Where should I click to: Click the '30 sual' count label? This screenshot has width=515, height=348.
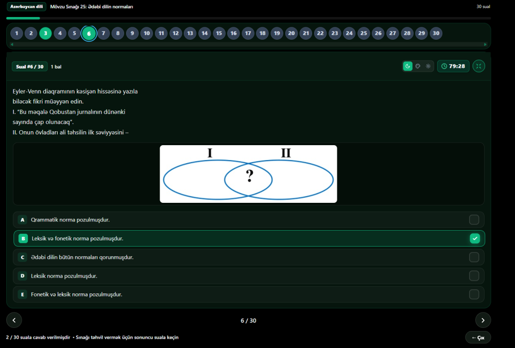(483, 7)
